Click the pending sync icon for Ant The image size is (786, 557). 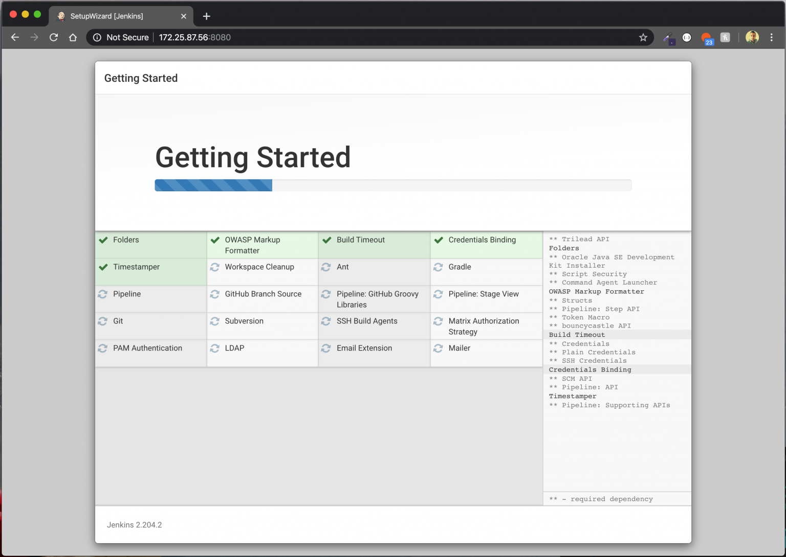(x=326, y=267)
